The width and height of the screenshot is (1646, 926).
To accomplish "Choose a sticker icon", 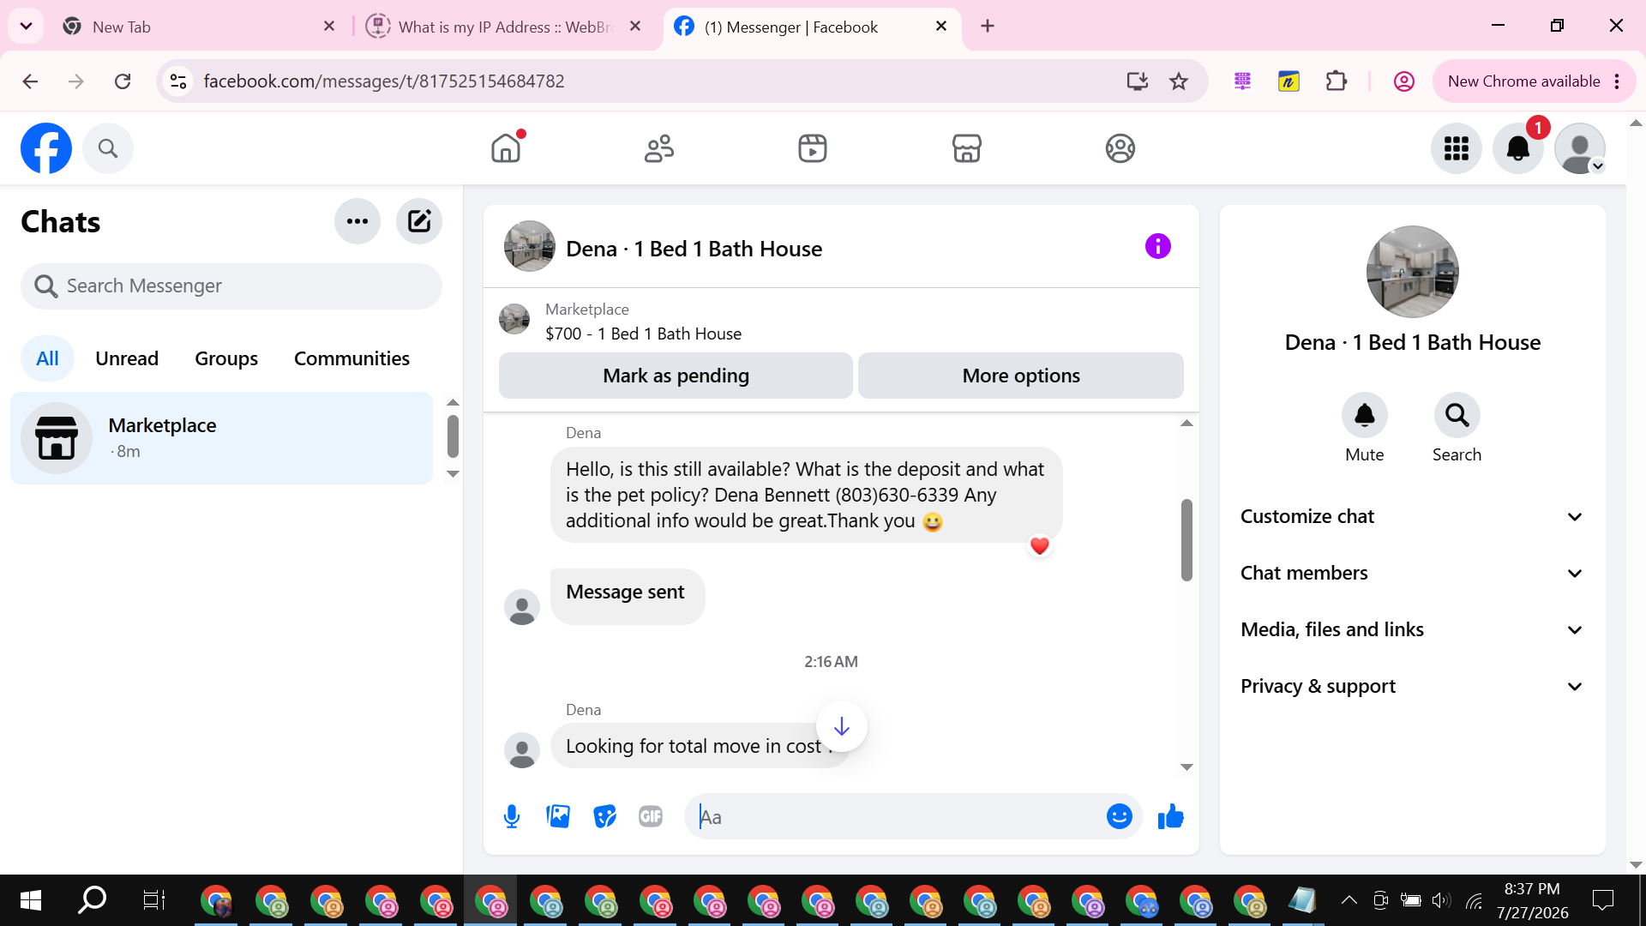I will tap(604, 816).
